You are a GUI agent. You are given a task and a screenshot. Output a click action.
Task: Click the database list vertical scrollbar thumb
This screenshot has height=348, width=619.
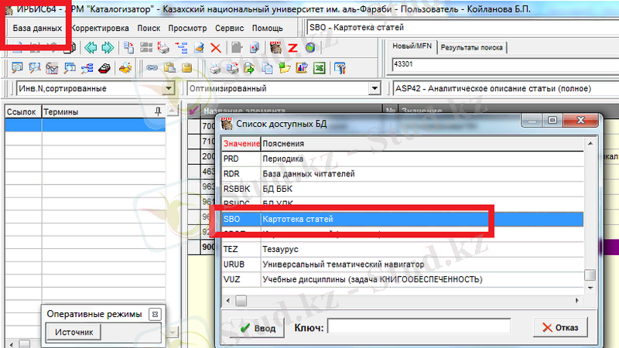[590, 275]
